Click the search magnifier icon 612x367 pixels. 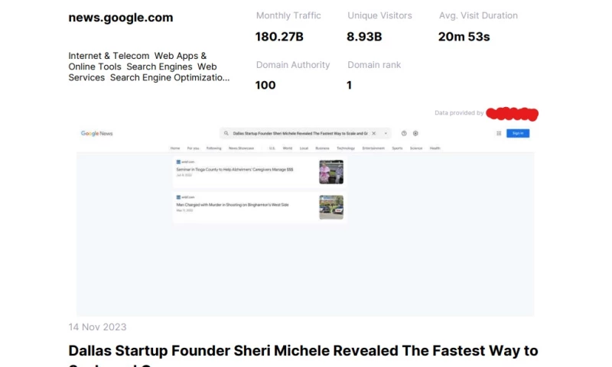[x=226, y=133]
